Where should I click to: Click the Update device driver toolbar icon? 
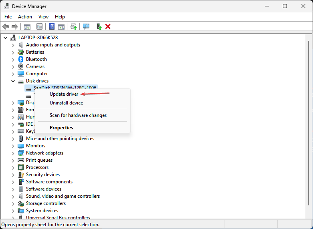tap(73, 26)
